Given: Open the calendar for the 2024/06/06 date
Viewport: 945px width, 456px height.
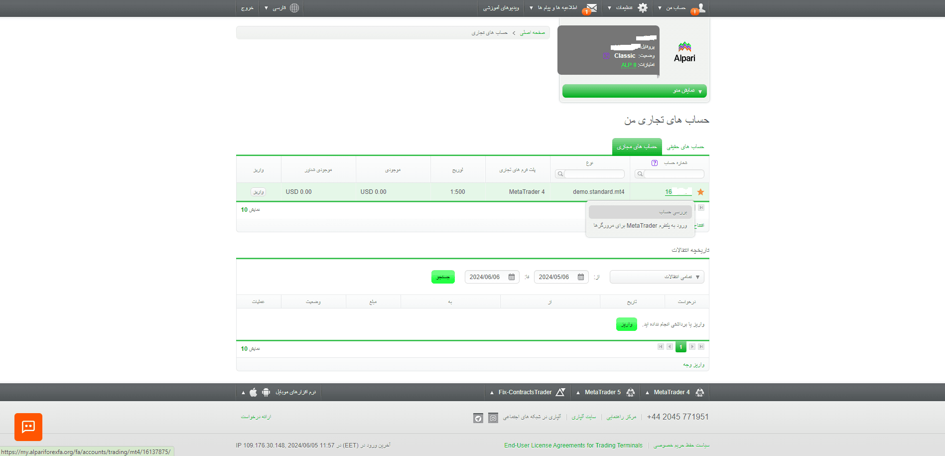Looking at the screenshot, I should [512, 277].
